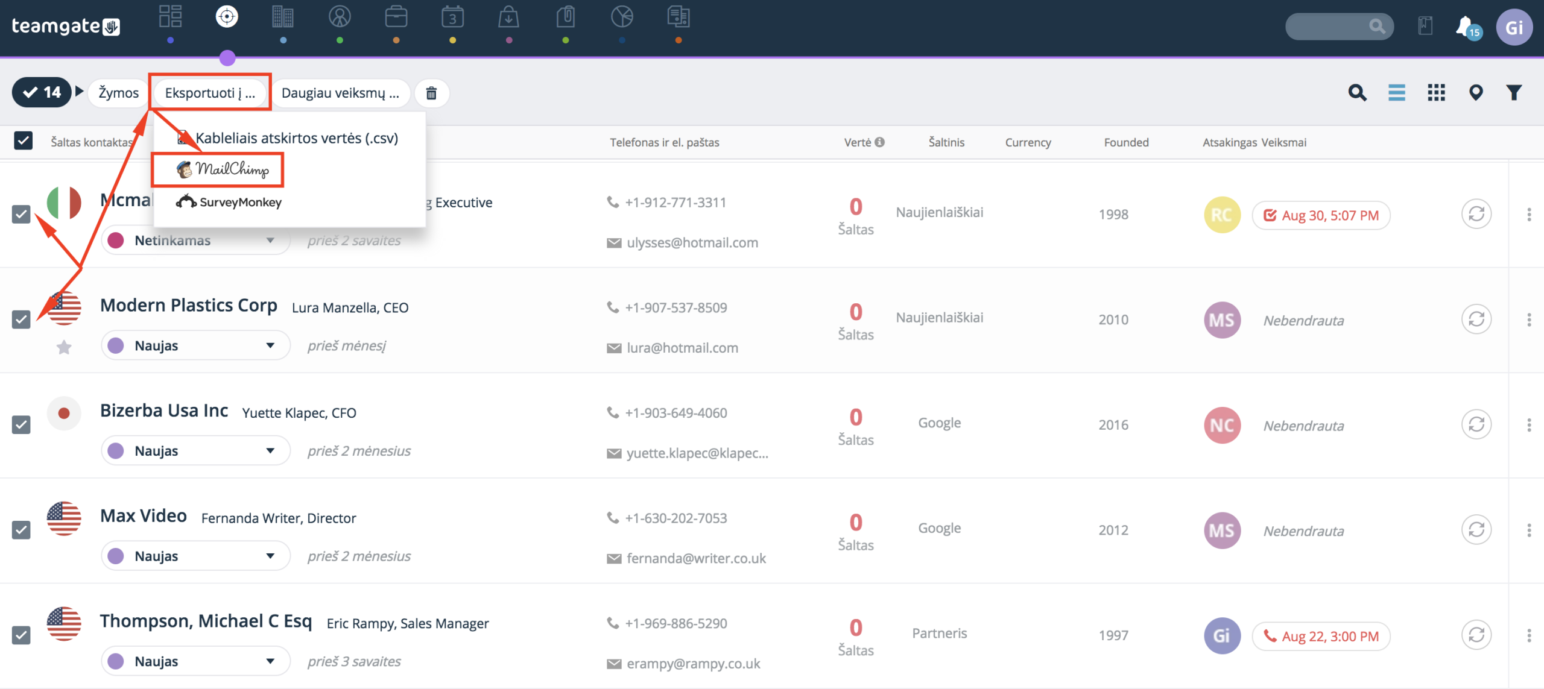
Task: Click the Eksportuoti į button
Action: (210, 93)
